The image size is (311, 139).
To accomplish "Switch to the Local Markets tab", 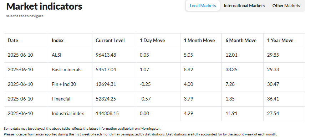I will (203, 6).
